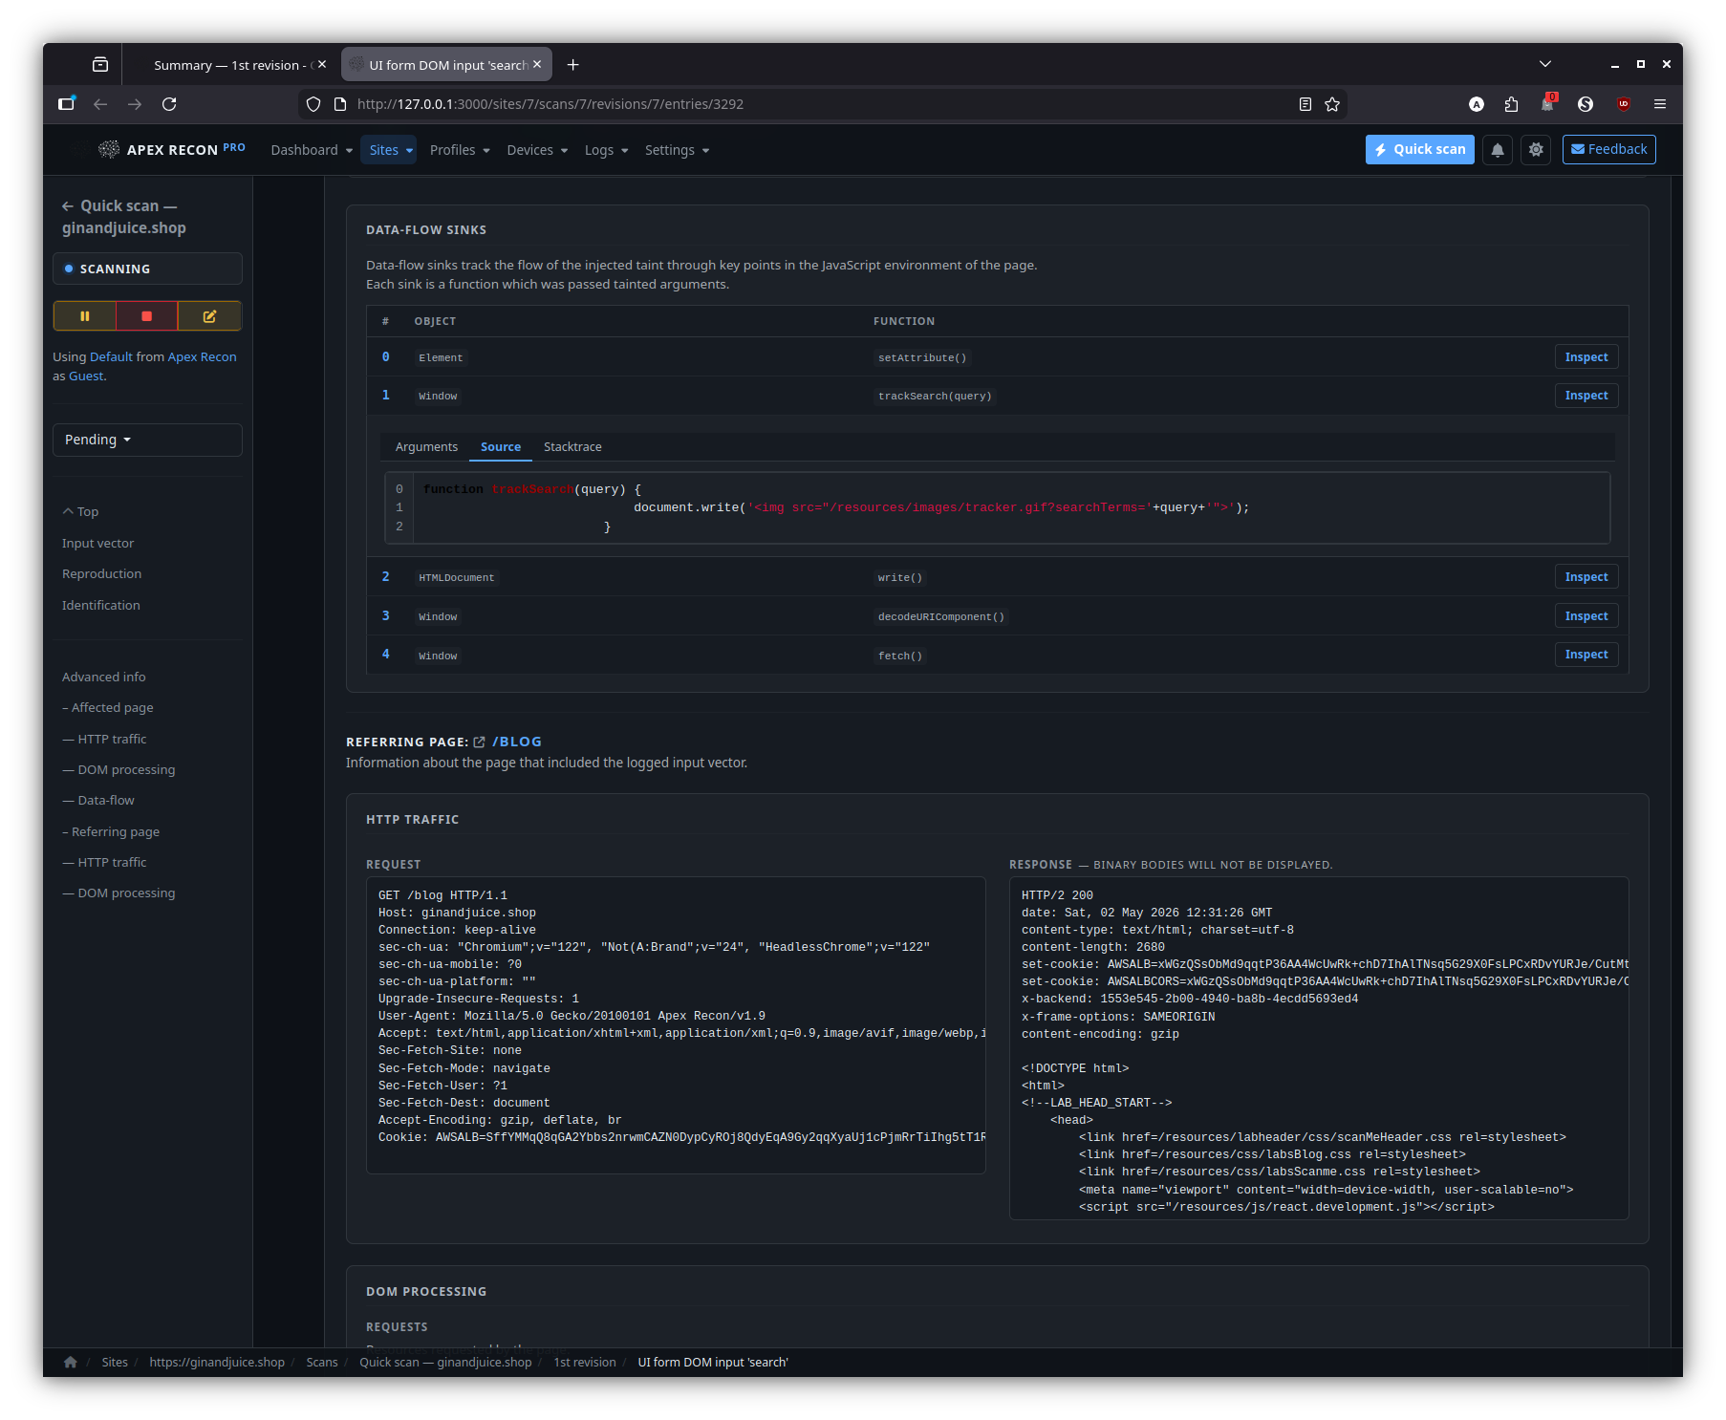1726x1420 pixels.
Task: Open the extension icon with red badge
Action: 1547,103
